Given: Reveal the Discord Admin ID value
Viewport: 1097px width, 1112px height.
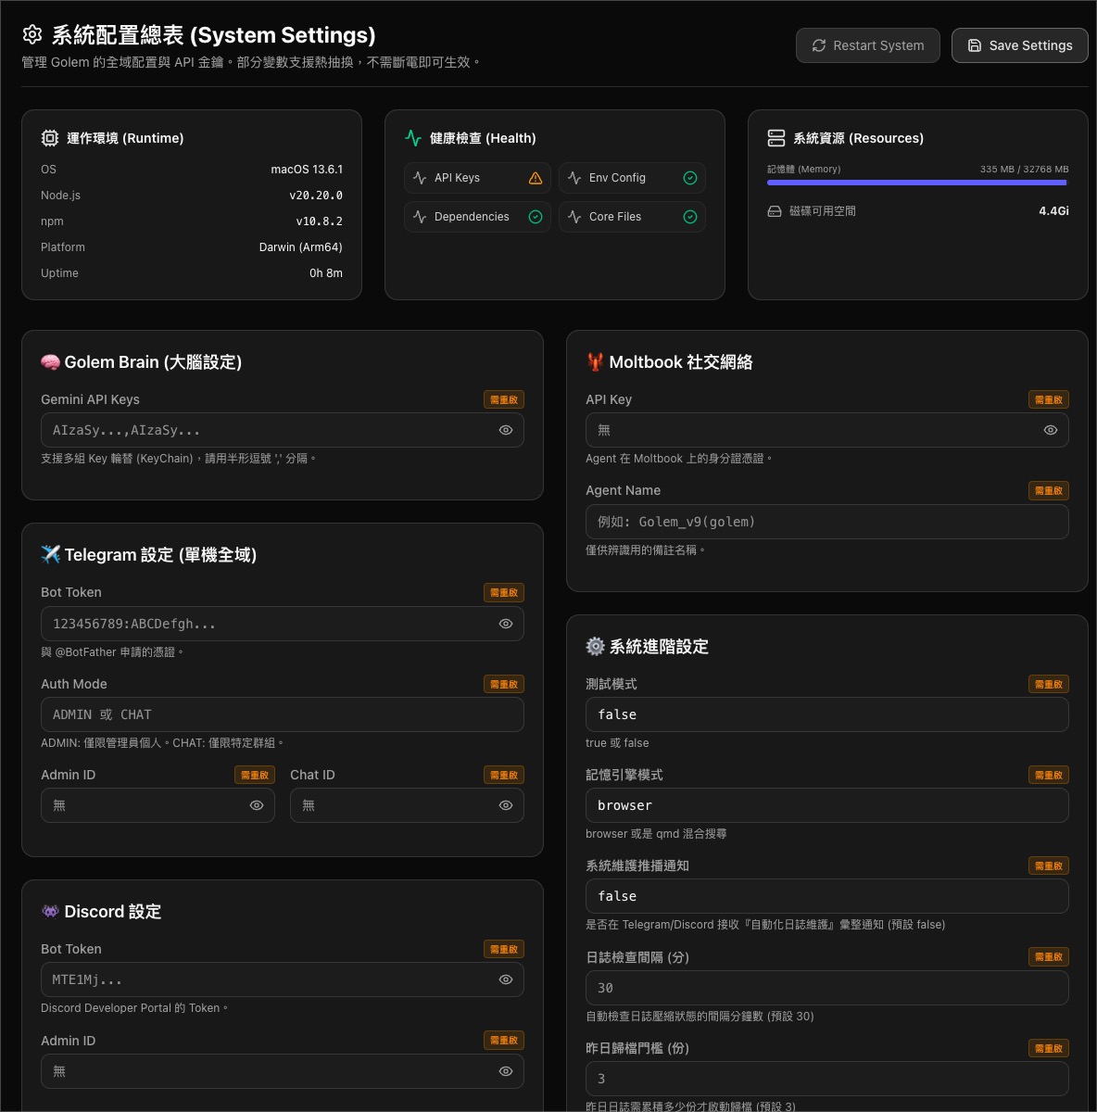Looking at the screenshot, I should 506,1071.
